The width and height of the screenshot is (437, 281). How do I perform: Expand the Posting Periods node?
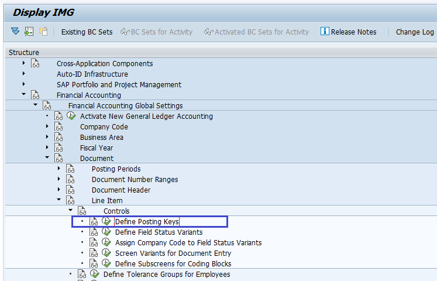click(59, 169)
